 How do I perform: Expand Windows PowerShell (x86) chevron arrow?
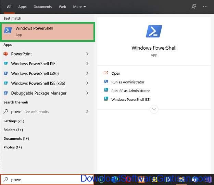pyautogui.click(x=87, y=73)
